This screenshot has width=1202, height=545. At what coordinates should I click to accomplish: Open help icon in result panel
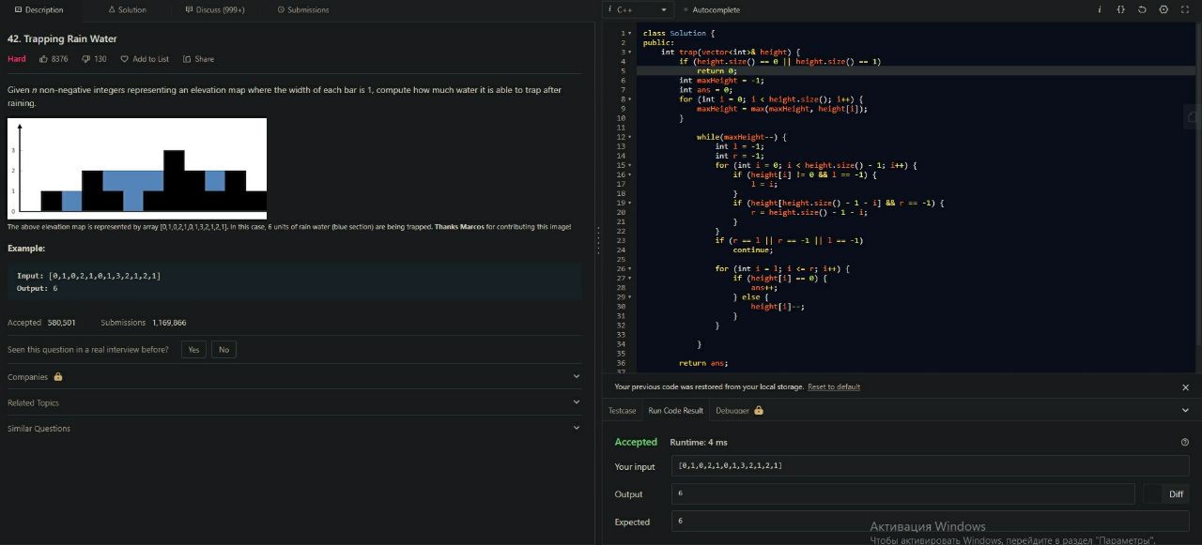coord(1184,442)
